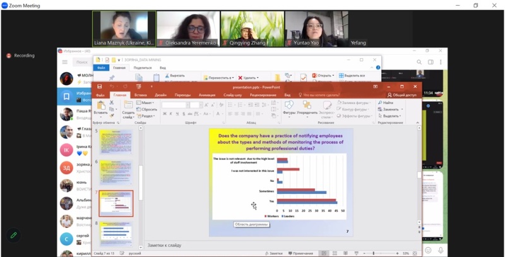Open Поделиться tab in File Explorer
The width and height of the screenshot is (505, 257).
tap(143, 68)
